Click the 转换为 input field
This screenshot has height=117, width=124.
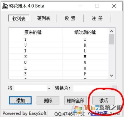[x=92, y=88]
